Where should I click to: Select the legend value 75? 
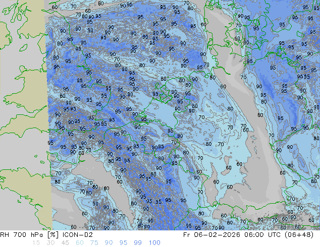94,243
